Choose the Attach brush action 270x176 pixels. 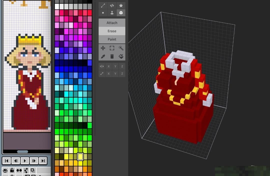(112, 23)
